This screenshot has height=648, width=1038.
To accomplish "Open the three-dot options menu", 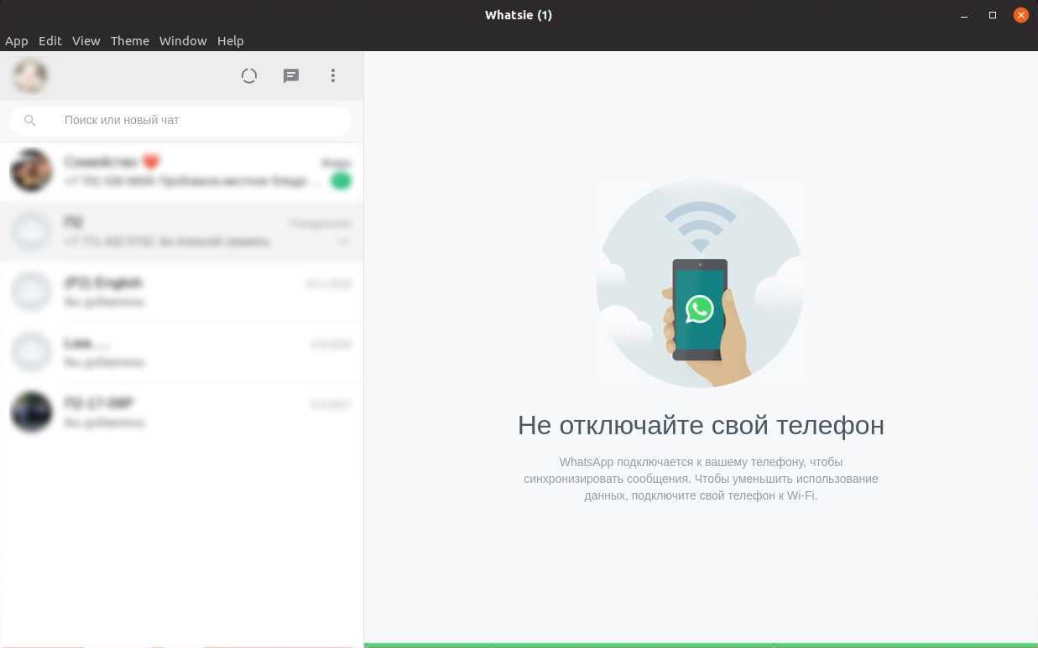I will (x=333, y=76).
